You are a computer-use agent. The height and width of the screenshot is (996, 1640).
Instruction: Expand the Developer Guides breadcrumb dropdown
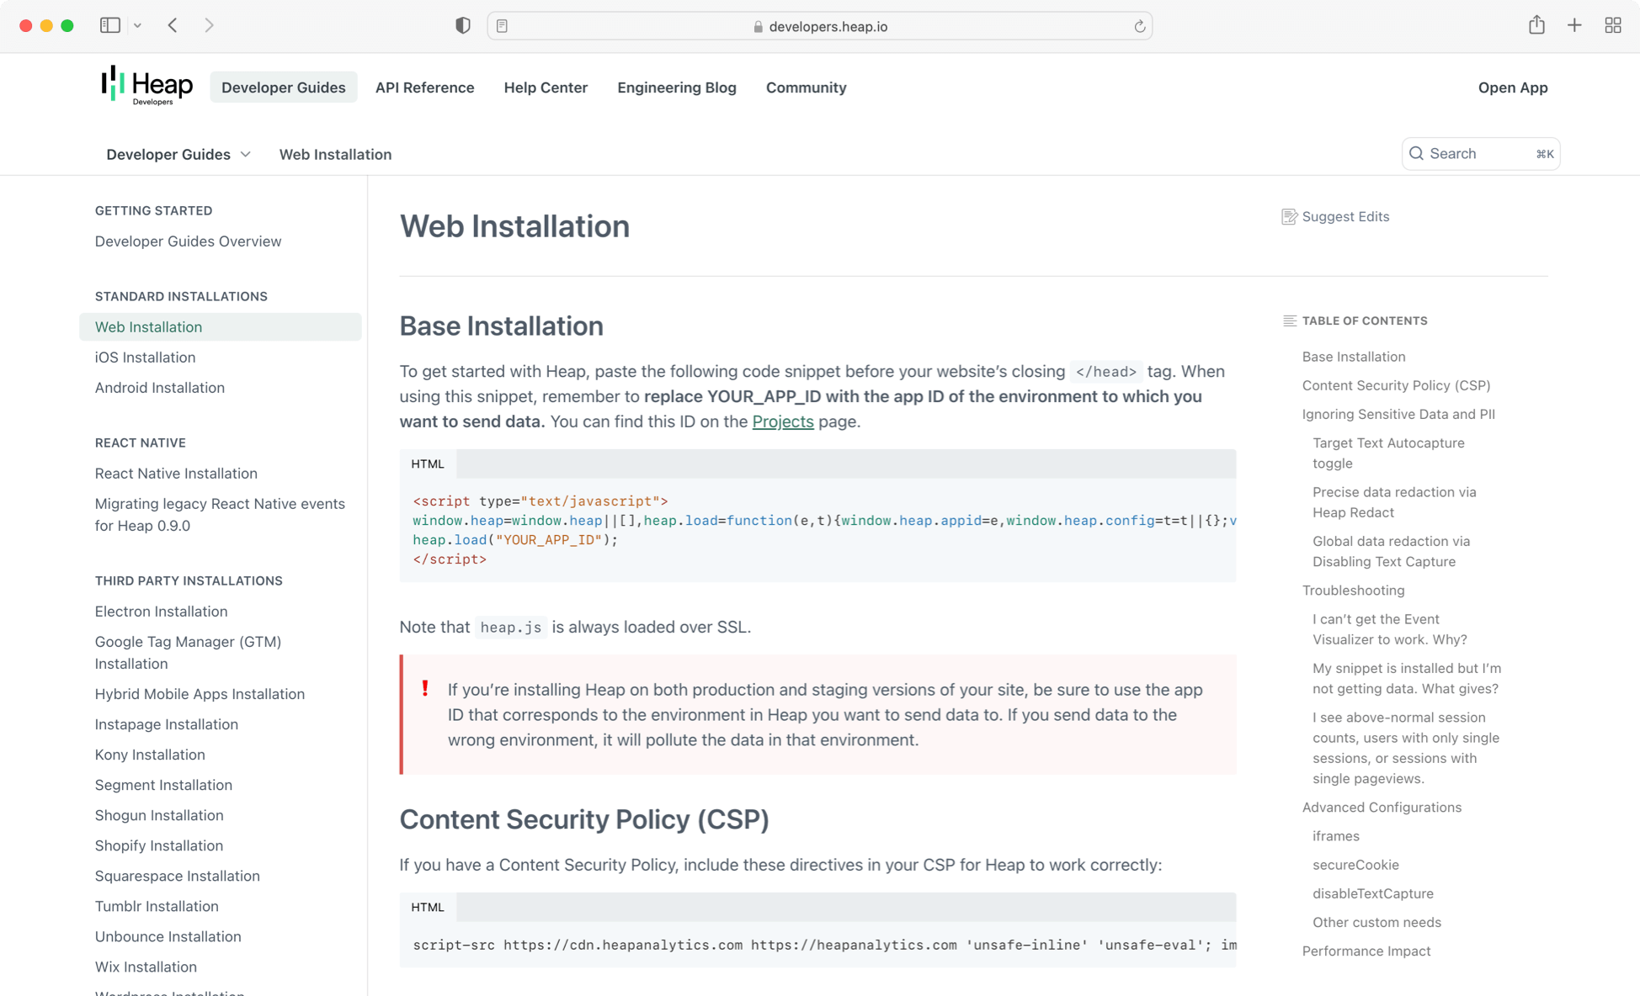coord(178,154)
